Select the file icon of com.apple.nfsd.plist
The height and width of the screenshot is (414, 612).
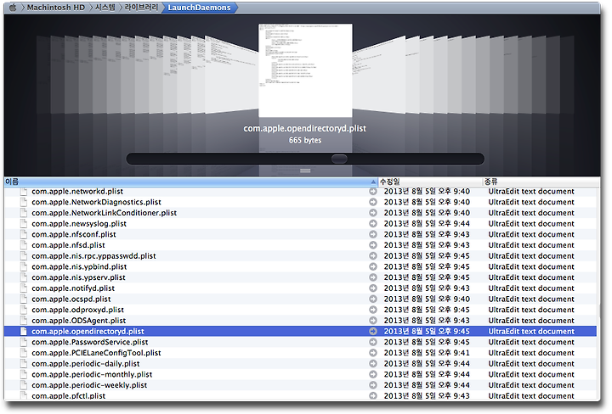tap(24, 245)
